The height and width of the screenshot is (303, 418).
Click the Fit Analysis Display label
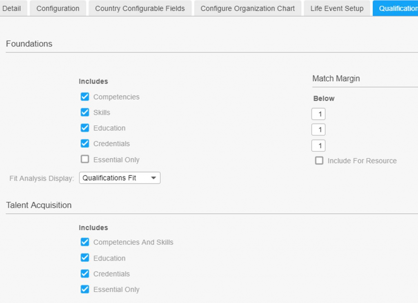42,178
